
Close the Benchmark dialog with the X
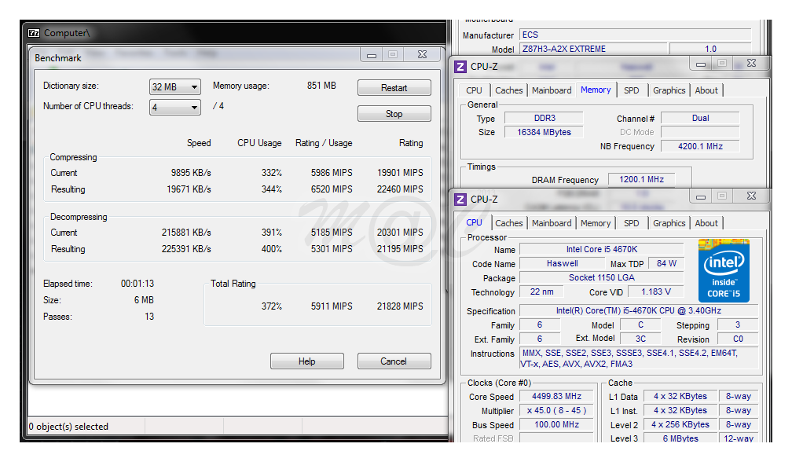[x=422, y=55]
